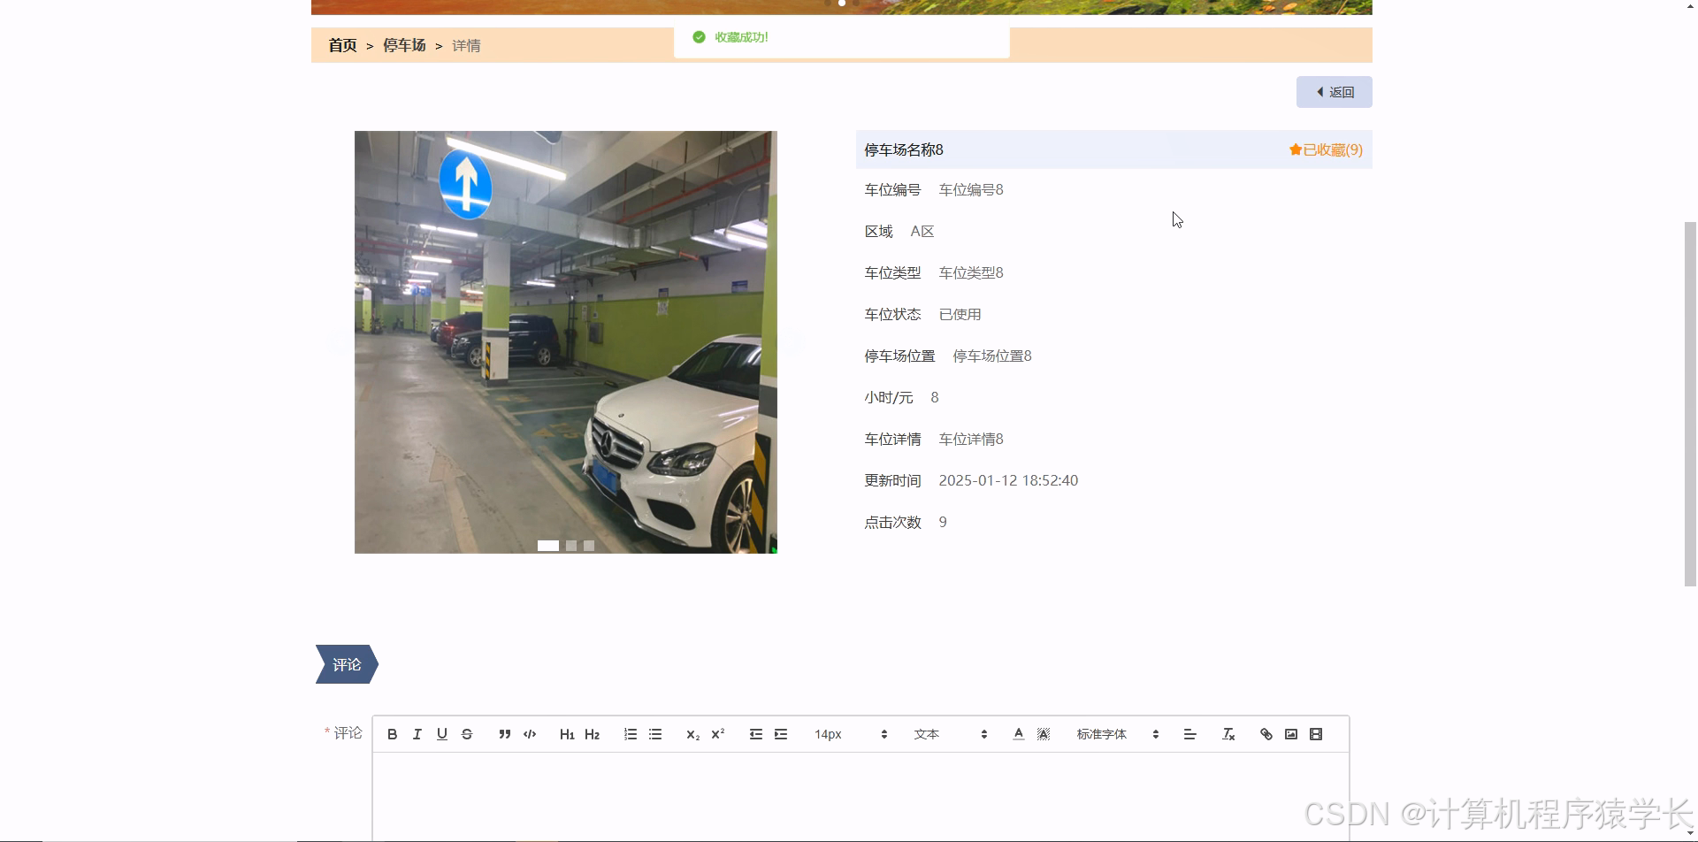Image resolution: width=1698 pixels, height=842 pixels.
Task: Toggle the 已收藏(9) favorite star
Action: pyautogui.click(x=1326, y=150)
